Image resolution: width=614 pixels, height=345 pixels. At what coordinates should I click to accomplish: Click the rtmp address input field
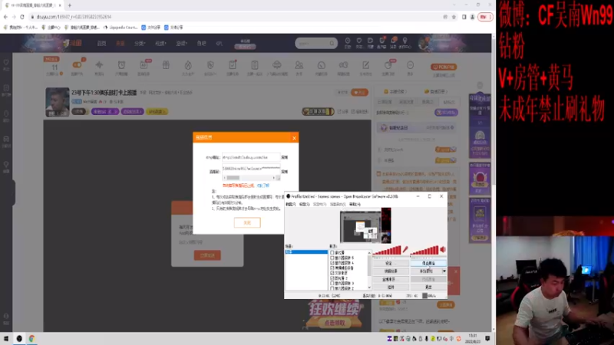(251, 157)
